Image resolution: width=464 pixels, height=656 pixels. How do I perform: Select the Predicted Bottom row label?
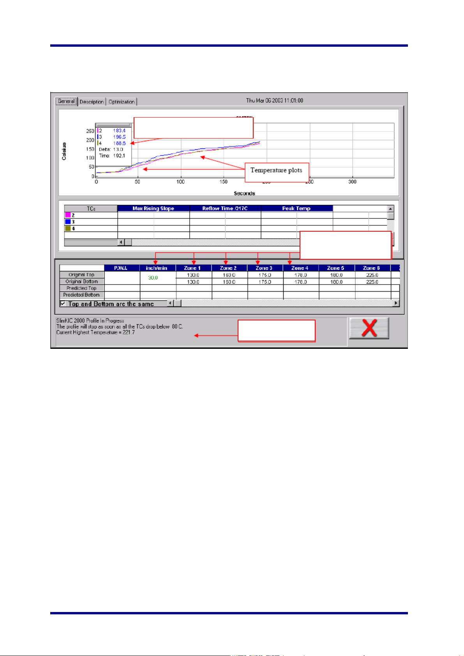coord(82,295)
